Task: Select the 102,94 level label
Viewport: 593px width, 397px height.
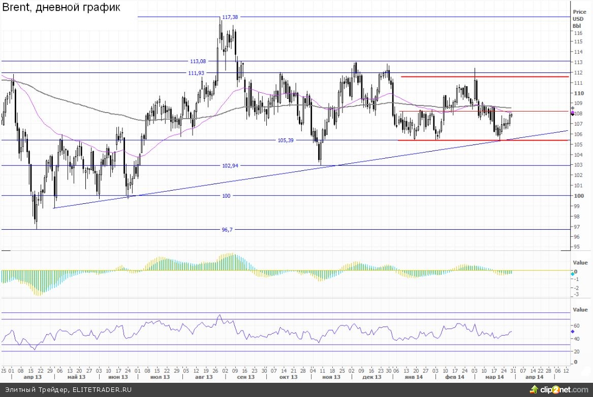Action: pyautogui.click(x=230, y=165)
